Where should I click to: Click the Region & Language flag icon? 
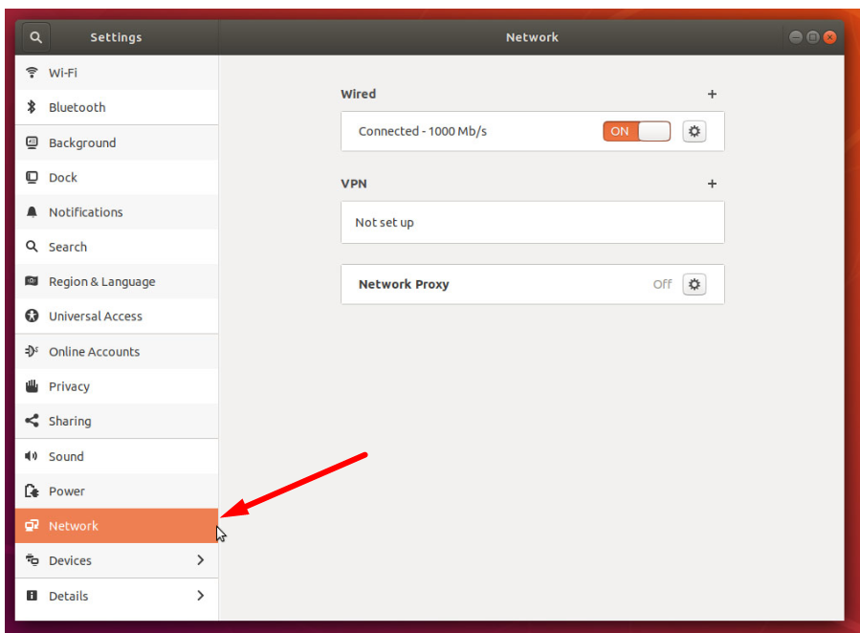pyautogui.click(x=32, y=281)
